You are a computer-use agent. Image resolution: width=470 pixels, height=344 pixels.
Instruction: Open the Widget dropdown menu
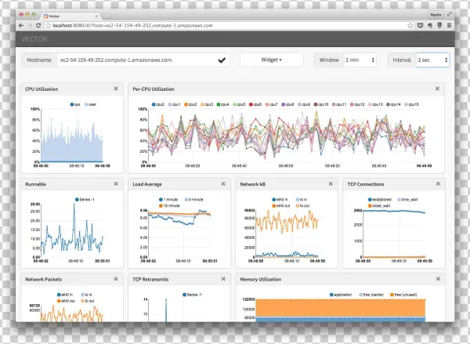pos(272,60)
